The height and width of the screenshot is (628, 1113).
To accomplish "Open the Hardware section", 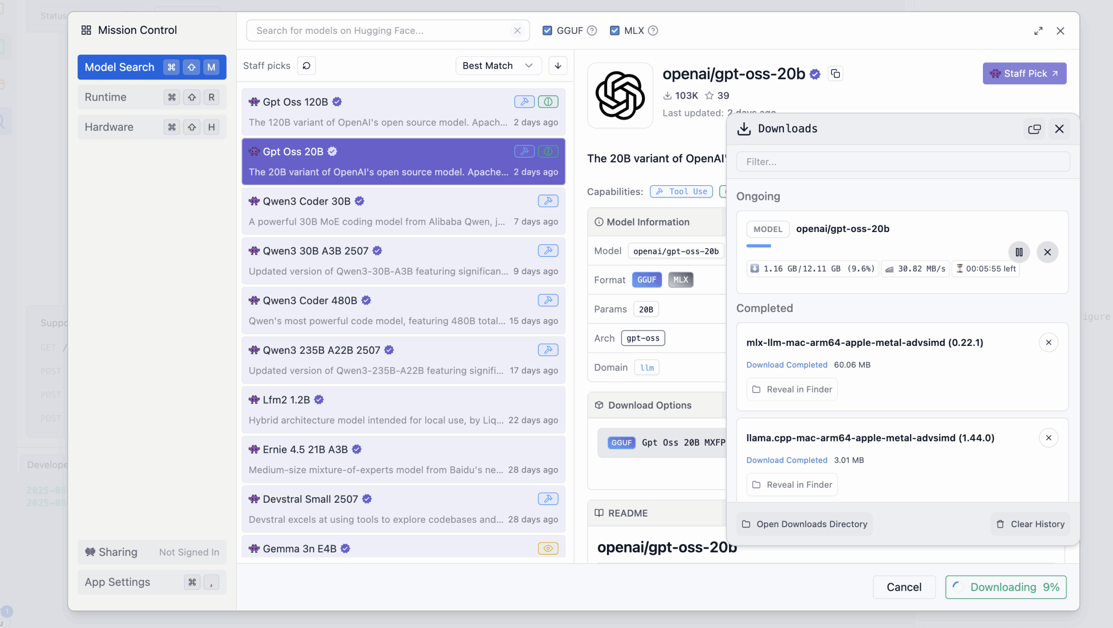I will tap(152, 127).
